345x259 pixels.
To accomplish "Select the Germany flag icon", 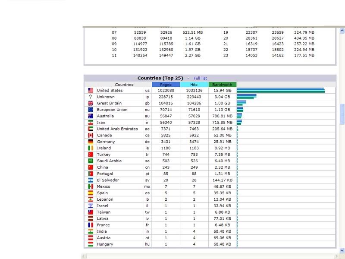I will pos(91,142).
